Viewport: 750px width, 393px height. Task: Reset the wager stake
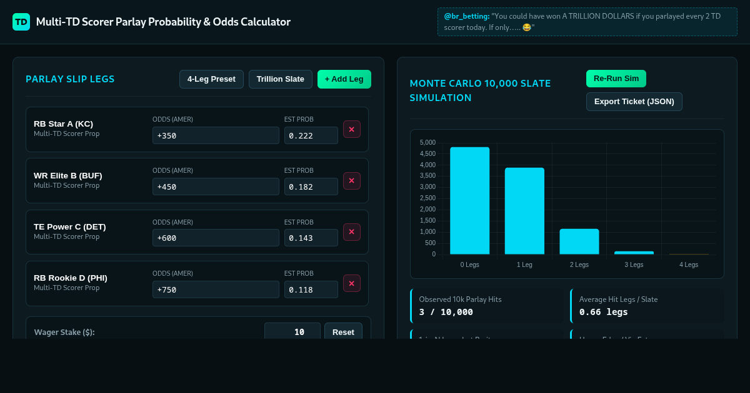pos(343,332)
